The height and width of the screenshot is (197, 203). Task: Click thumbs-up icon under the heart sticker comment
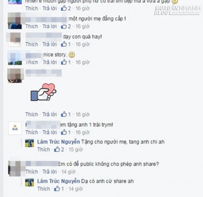64,114
